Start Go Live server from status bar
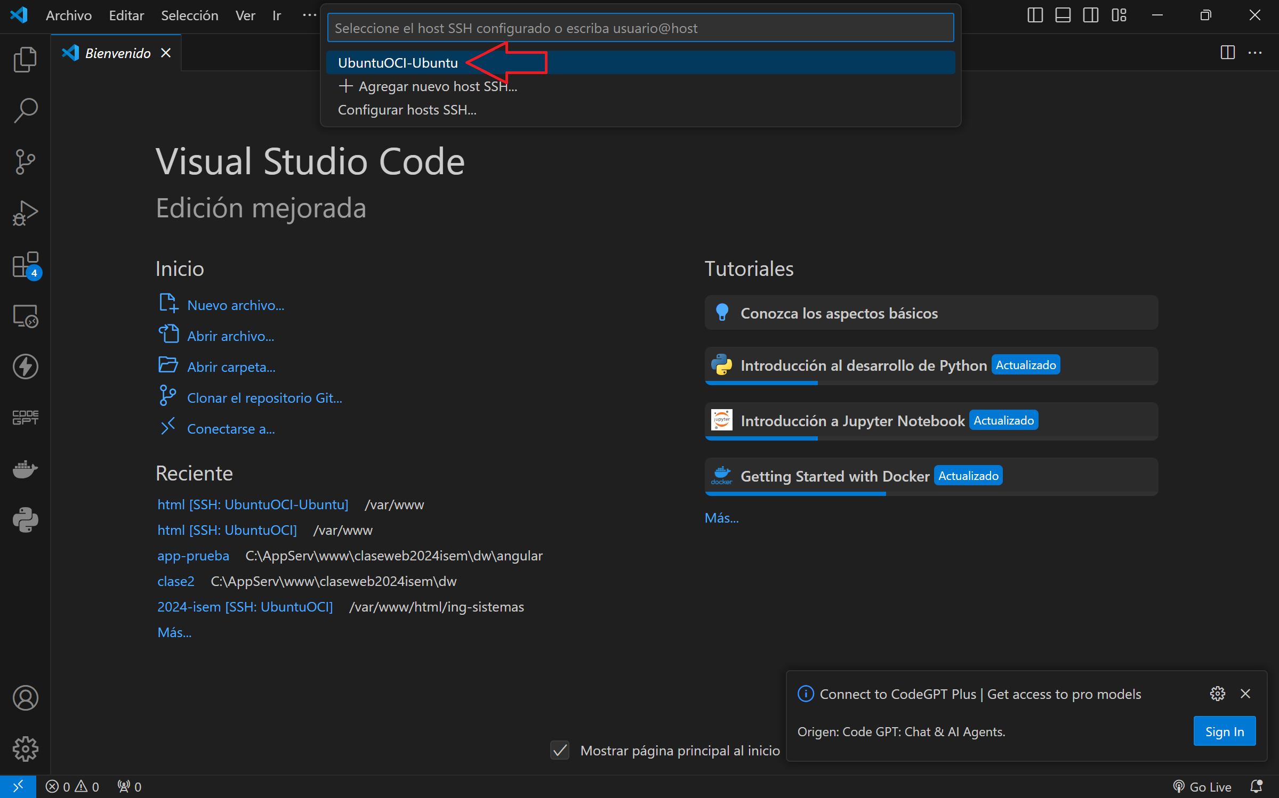The image size is (1279, 798). (x=1202, y=787)
